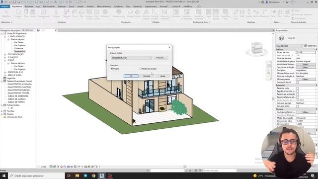This screenshot has width=318, height=179.
Task: Click the Revit application logo icon
Action: tap(2, 2)
